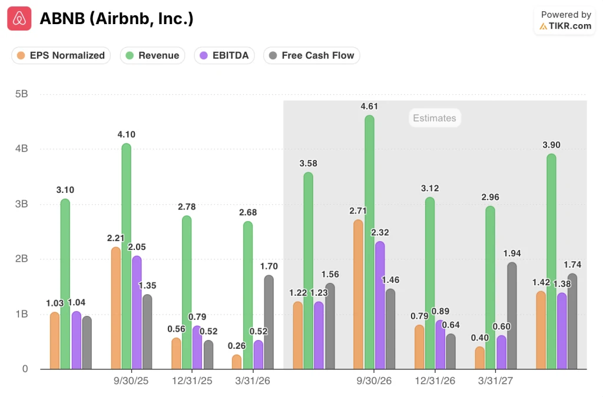Select the 1.94 free cash flow bar
The image size is (603, 397).
[x=512, y=316]
